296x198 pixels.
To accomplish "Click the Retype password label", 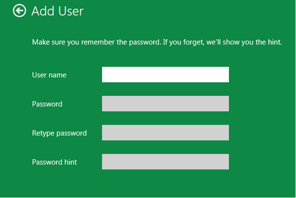I will click(59, 133).
